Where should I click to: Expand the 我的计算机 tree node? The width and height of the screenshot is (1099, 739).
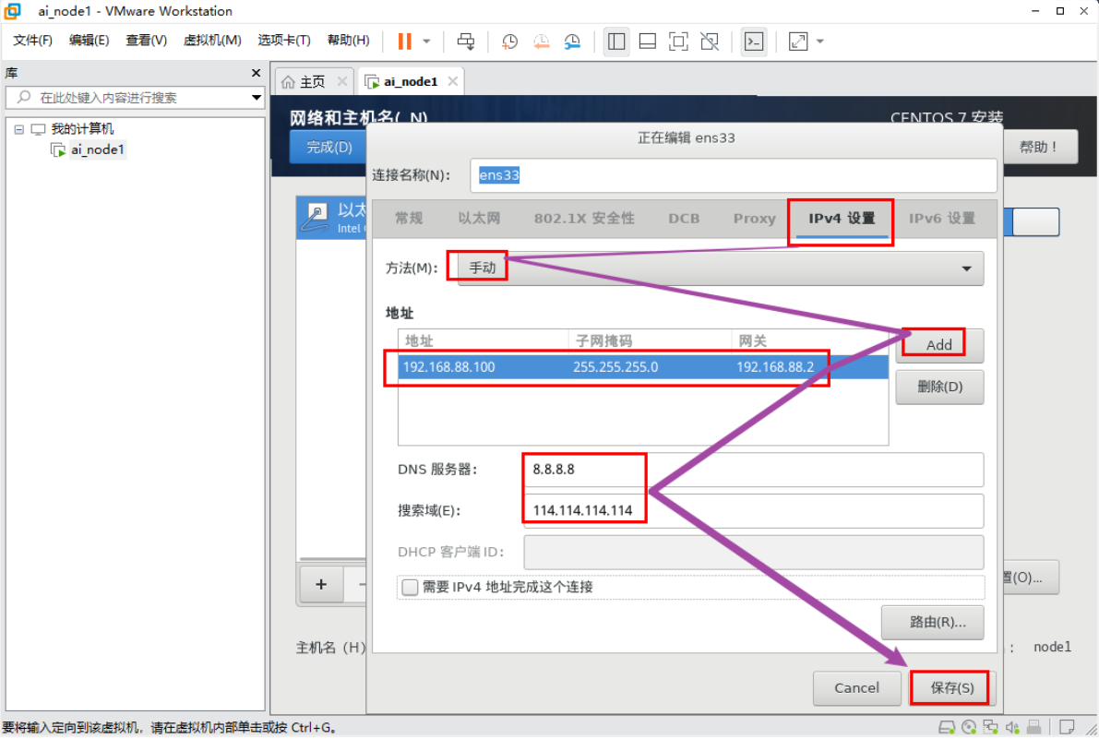(x=19, y=129)
